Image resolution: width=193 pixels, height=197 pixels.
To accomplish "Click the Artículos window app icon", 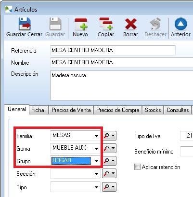I will 8,9.
